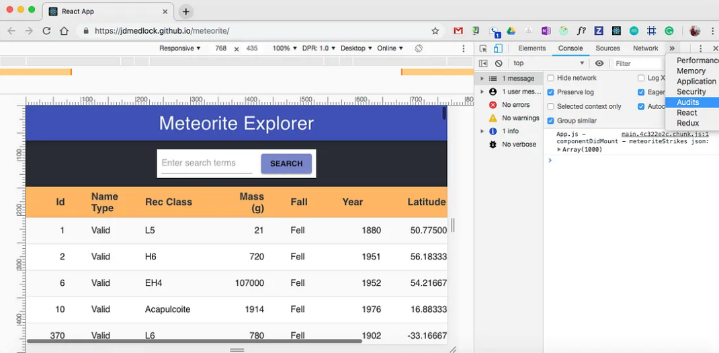Image resolution: width=719 pixels, height=353 pixels.
Task: Select Security from the overflow menu
Action: point(691,92)
